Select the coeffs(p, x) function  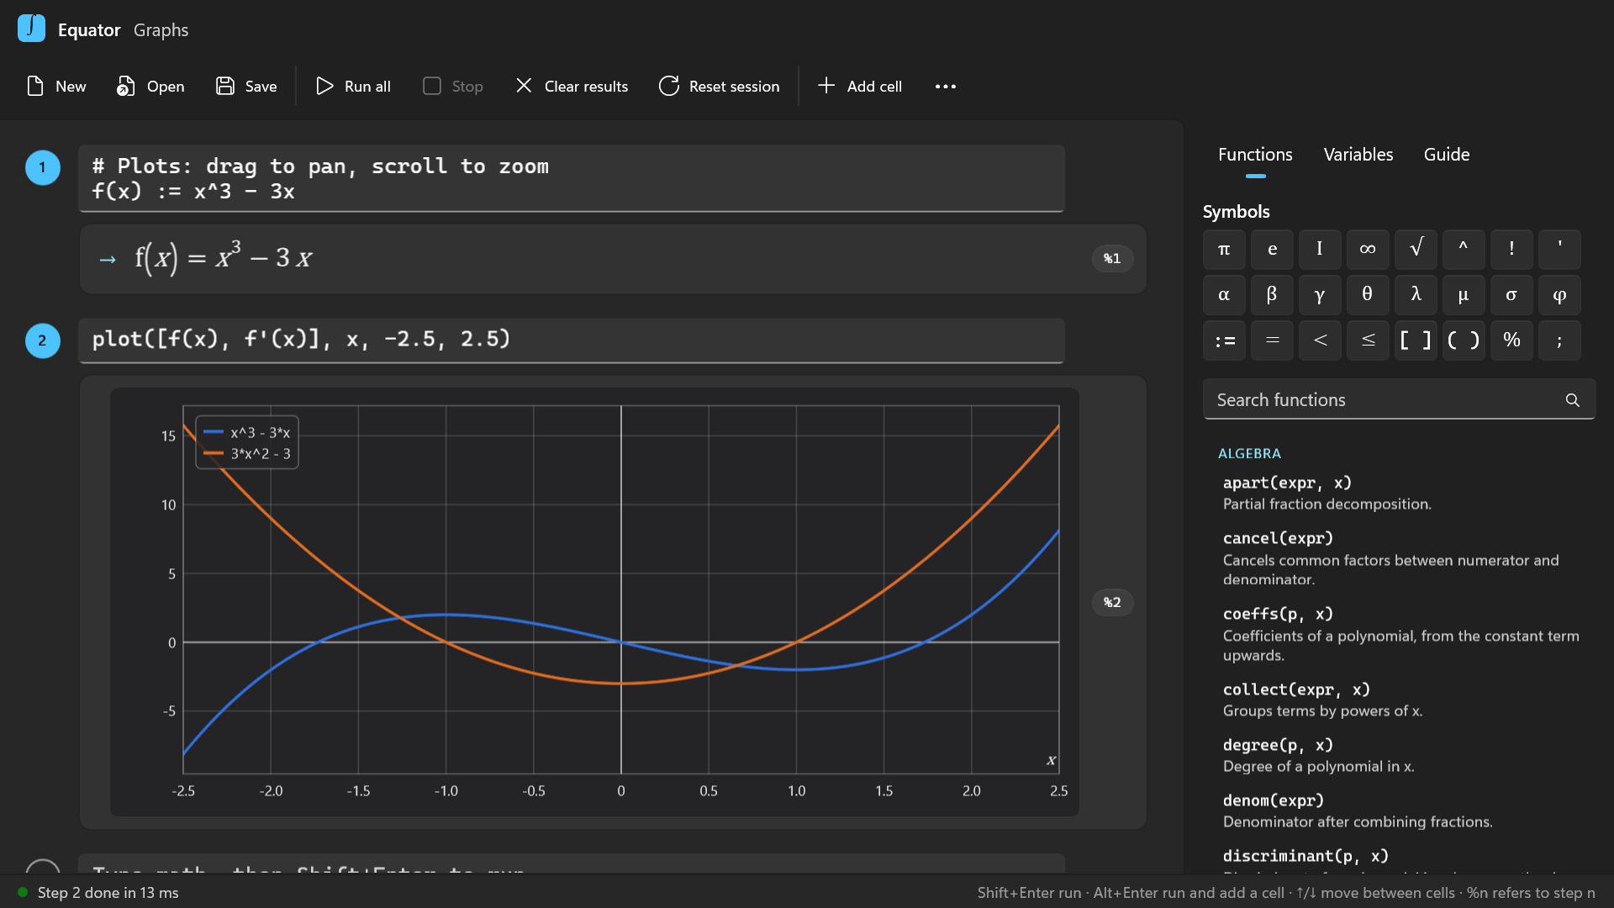pyautogui.click(x=1399, y=634)
